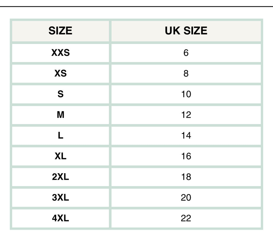Click UK size value 14
Image resolution: width=273 pixels, height=243 pixels.
pos(186,136)
